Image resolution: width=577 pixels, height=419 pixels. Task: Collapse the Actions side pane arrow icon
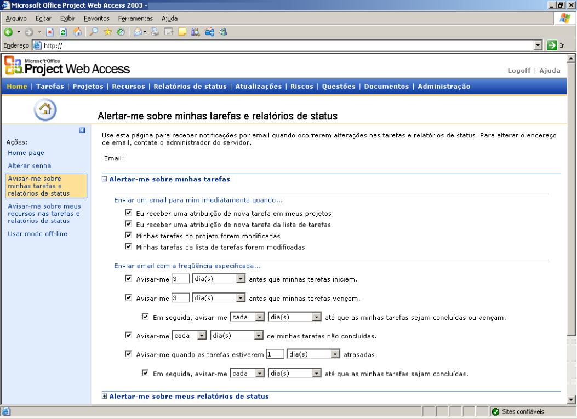(82, 130)
